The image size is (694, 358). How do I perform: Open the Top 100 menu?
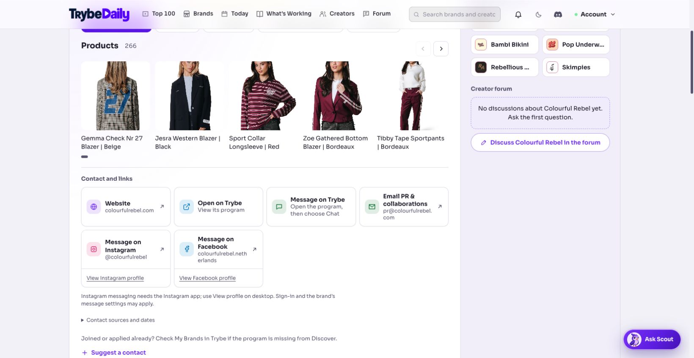[159, 14]
